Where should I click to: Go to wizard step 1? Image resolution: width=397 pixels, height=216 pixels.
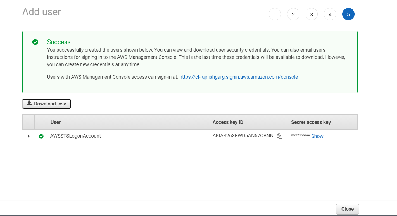(x=275, y=14)
